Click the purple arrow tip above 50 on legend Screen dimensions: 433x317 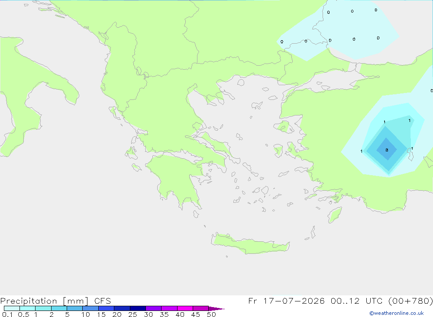pos(216,309)
